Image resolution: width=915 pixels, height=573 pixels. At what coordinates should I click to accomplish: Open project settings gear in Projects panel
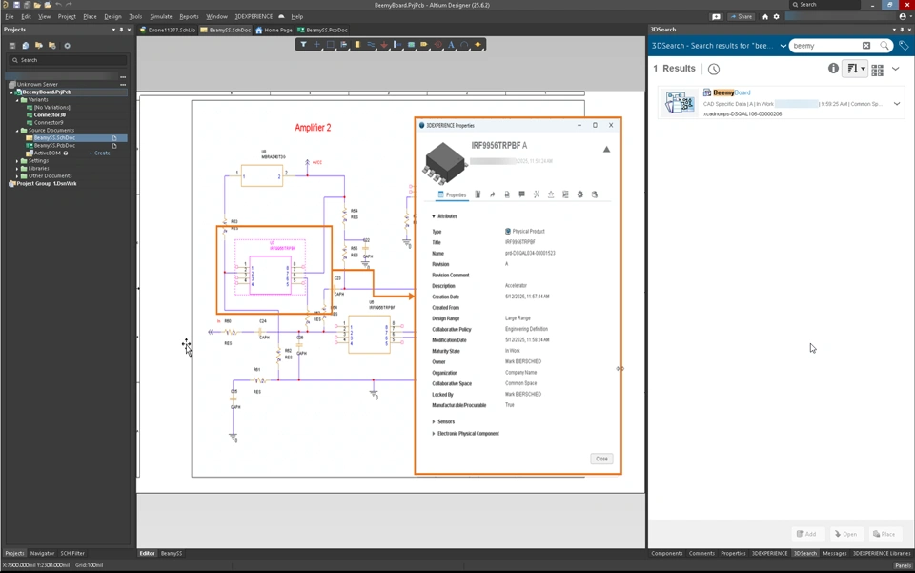coord(67,45)
